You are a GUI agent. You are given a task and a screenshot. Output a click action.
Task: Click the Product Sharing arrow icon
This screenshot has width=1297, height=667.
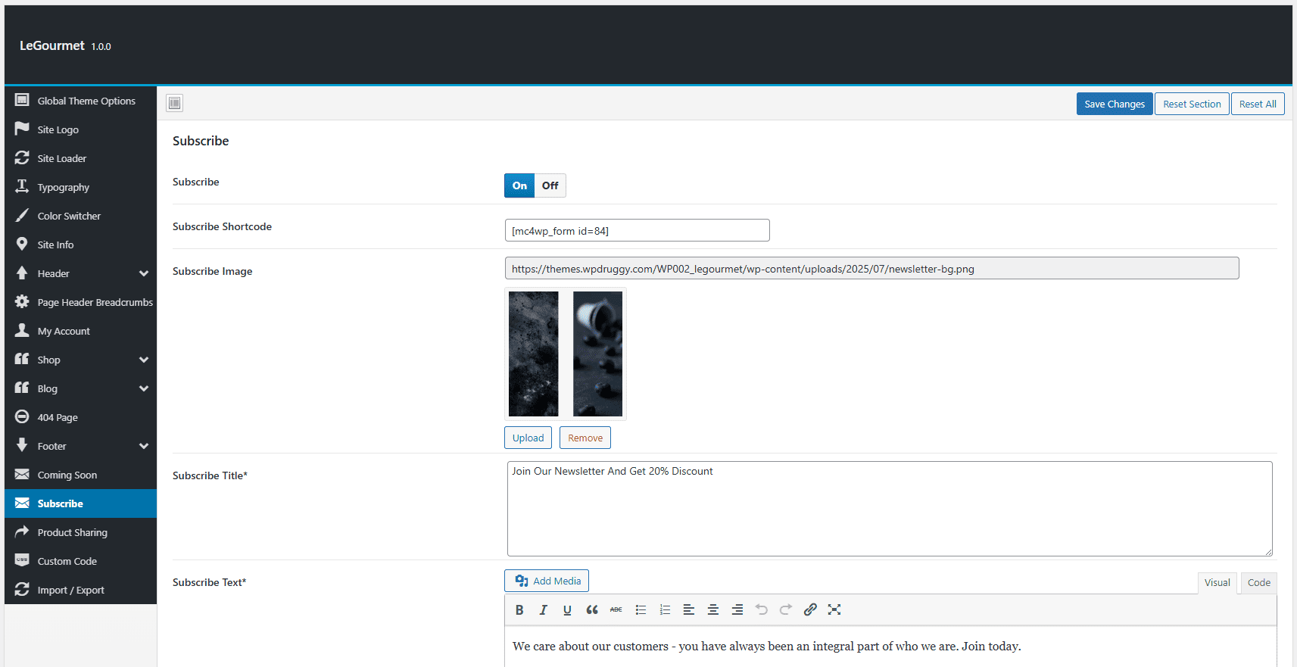(22, 531)
